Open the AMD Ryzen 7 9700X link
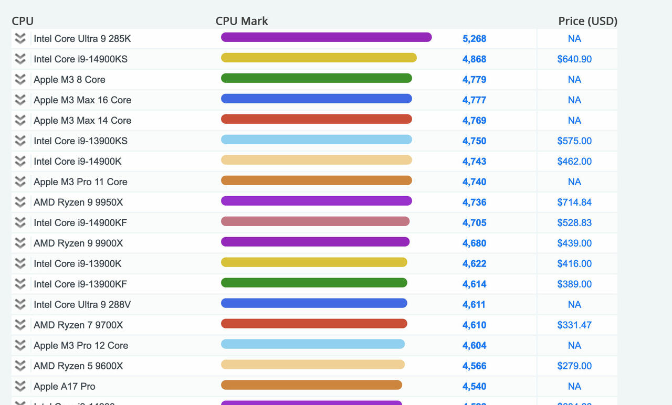Image resolution: width=672 pixels, height=405 pixels. (x=78, y=325)
